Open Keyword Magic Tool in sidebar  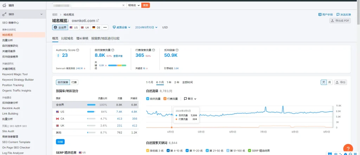(15, 74)
